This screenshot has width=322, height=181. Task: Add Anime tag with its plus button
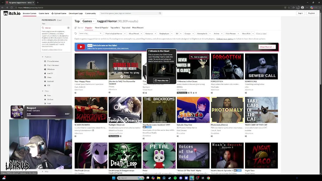[222, 33]
